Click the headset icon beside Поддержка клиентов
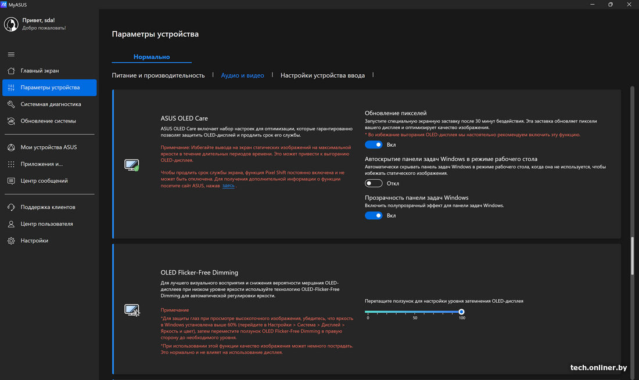 [11, 207]
